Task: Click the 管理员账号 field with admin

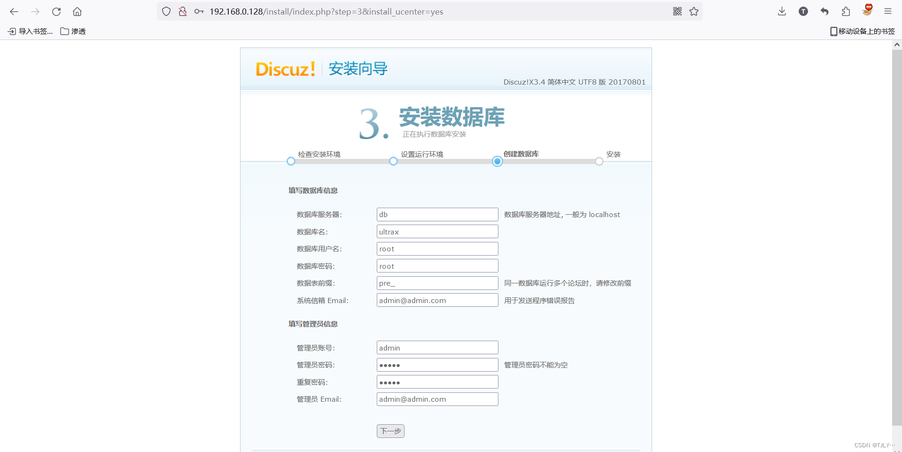Action: point(437,348)
